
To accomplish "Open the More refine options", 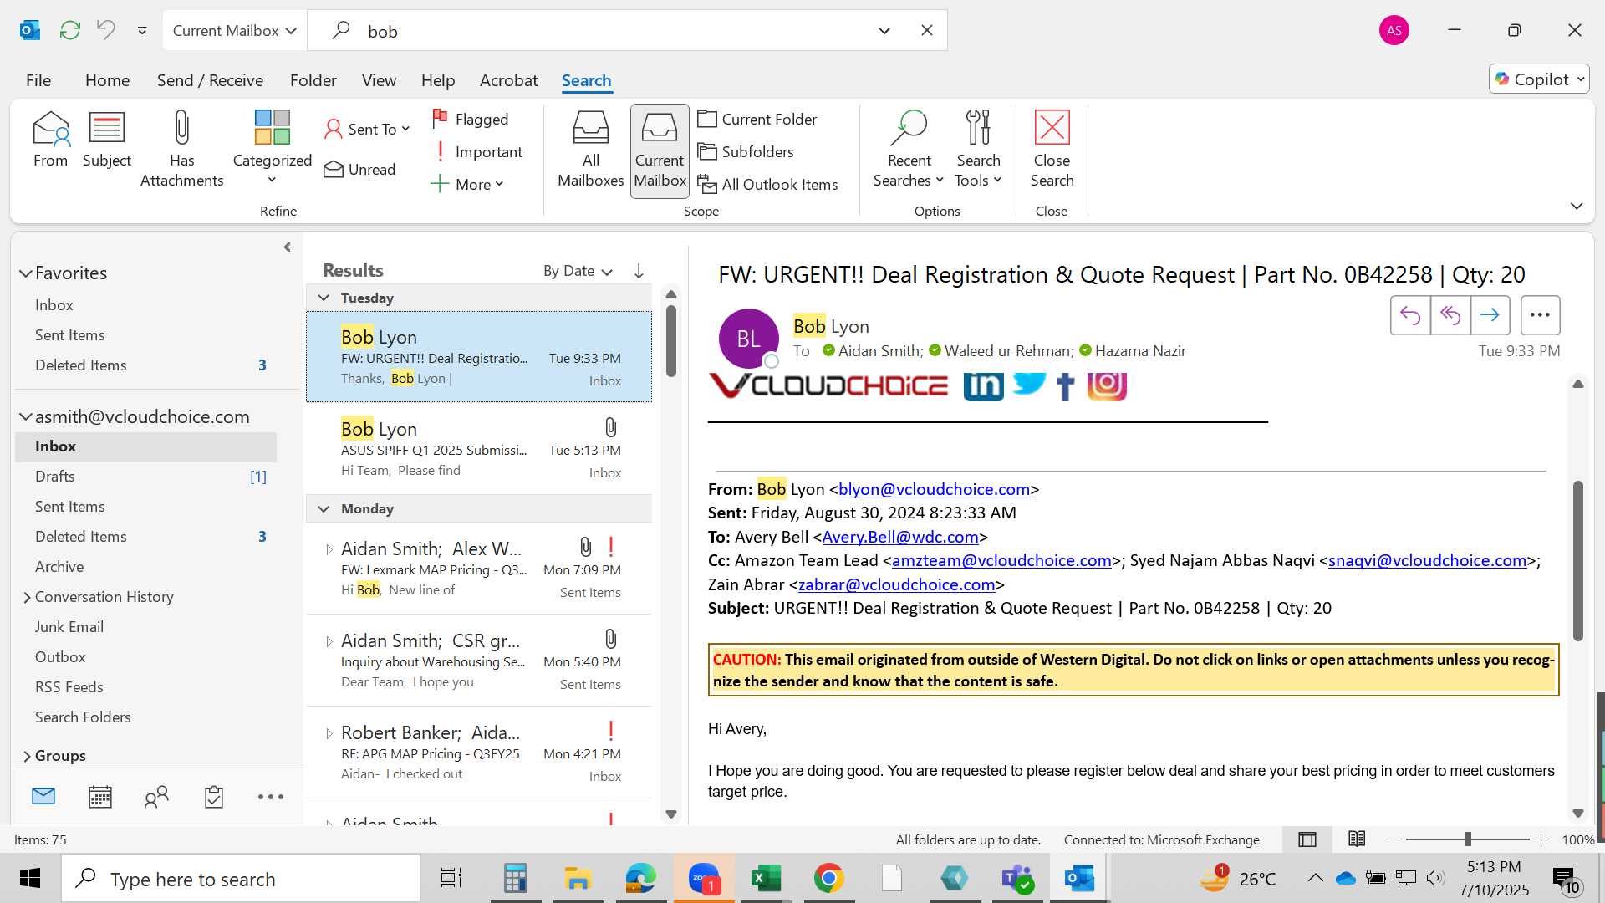I will pyautogui.click(x=466, y=185).
